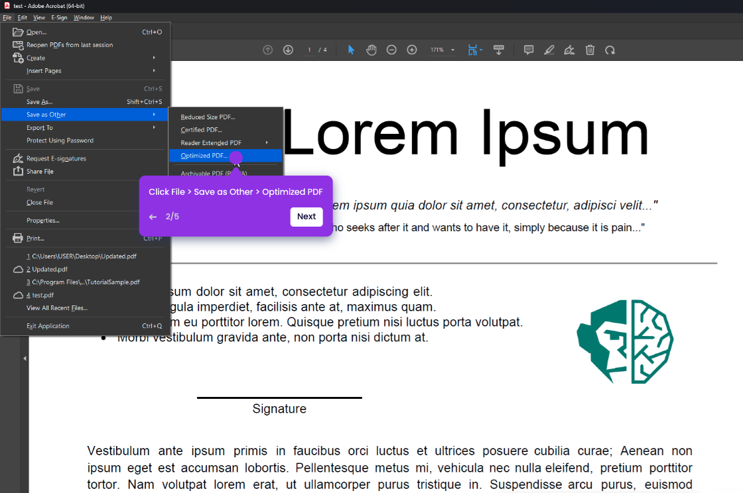743x493 pixels.
Task: Click the current page number field
Action: tap(309, 50)
